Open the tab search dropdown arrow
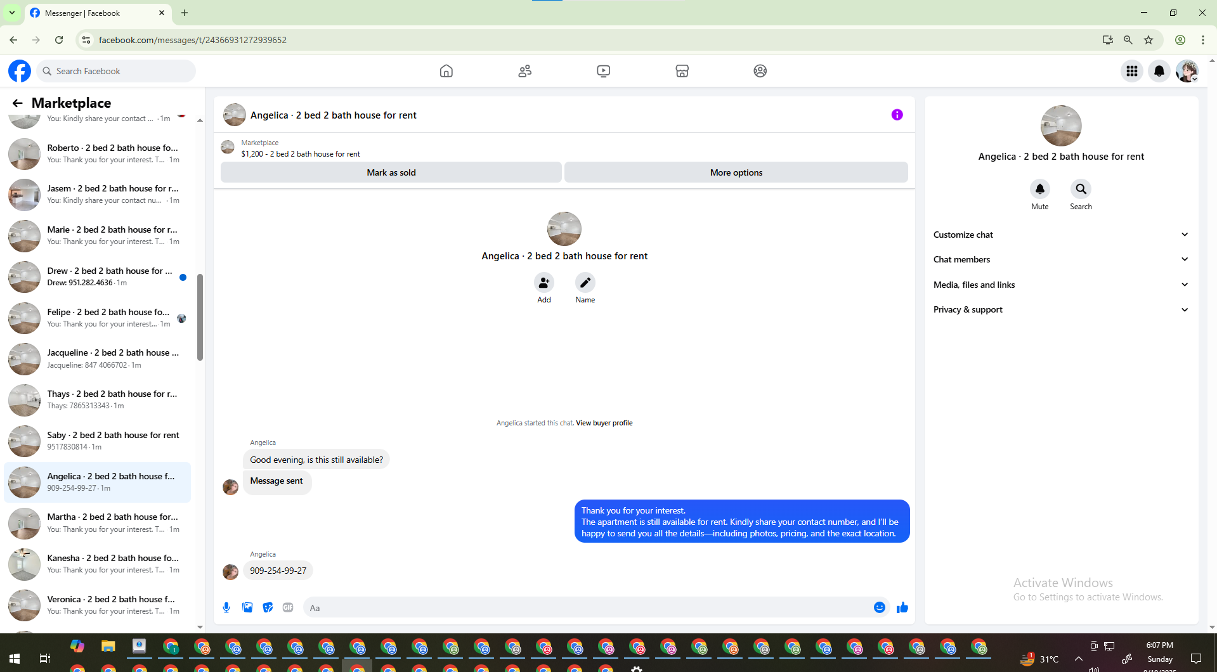 coord(12,13)
